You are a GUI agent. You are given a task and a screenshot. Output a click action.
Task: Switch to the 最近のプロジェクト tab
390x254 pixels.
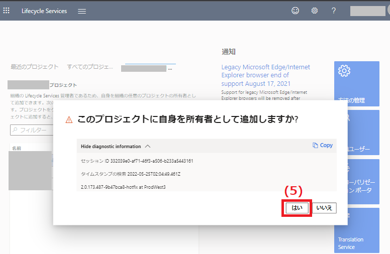click(x=35, y=67)
